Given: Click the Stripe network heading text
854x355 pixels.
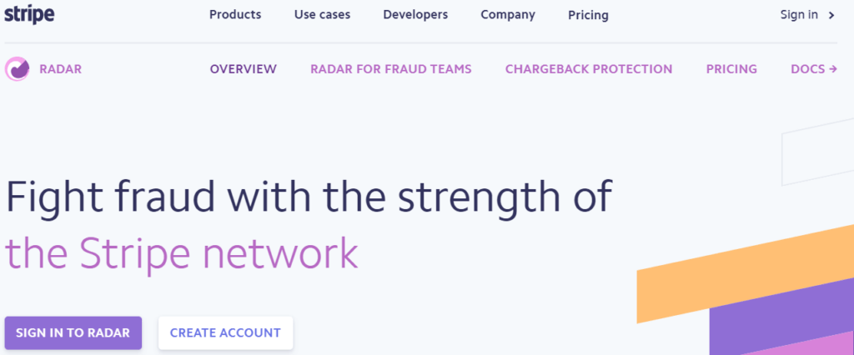Looking at the screenshot, I should (182, 252).
